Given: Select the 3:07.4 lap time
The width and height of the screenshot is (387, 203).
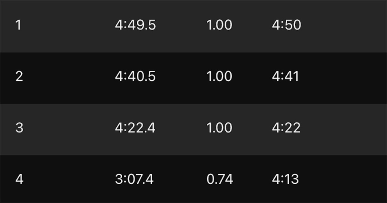Looking at the screenshot, I should [x=134, y=179].
